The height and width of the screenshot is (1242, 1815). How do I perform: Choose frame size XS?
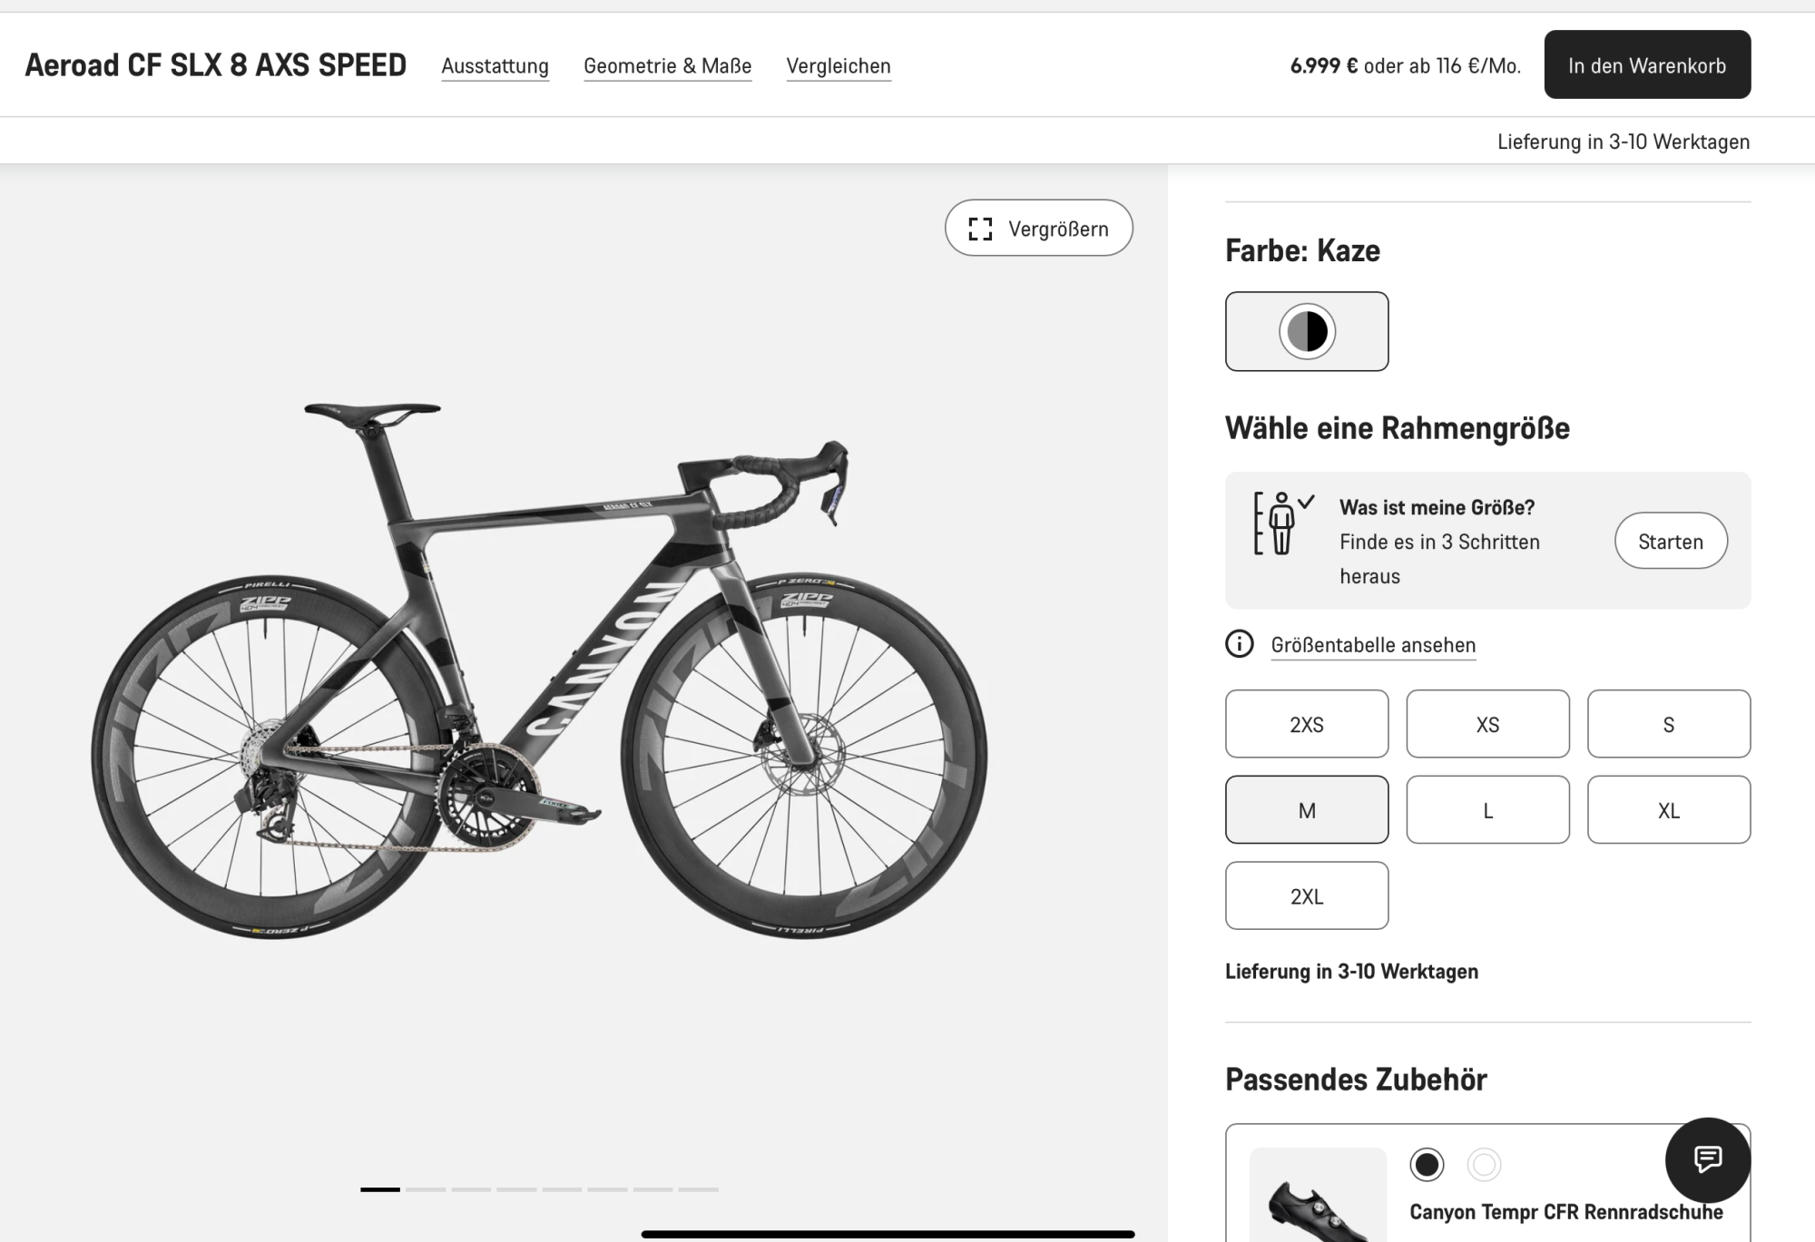1487,724
